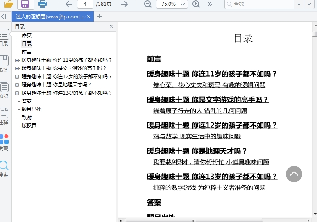Screen dimensions: 317x222
Task: Click the round back-to-top button
Action: 294,174
